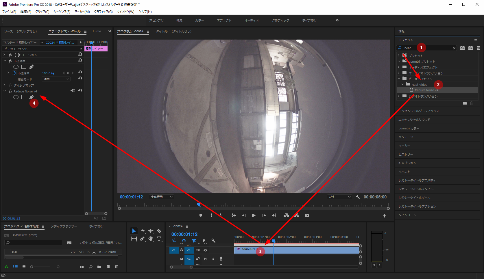The image size is (484, 279).
Task: Create 4-point polygon mask under Reduce Noise v4
Action: click(24, 97)
